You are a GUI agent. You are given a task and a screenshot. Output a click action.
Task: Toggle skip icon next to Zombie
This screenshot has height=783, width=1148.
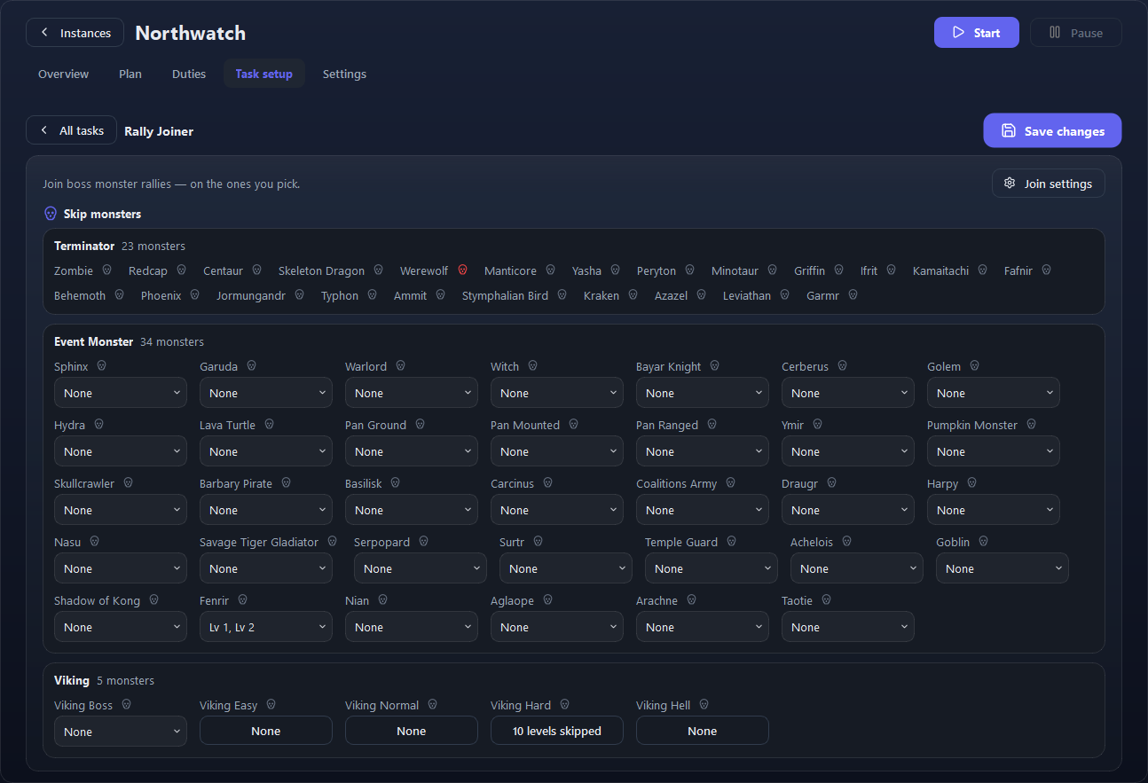click(106, 270)
